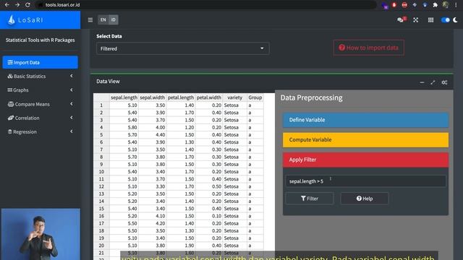Expand the Compute Variable section
This screenshot has width=463, height=260.
(x=365, y=139)
